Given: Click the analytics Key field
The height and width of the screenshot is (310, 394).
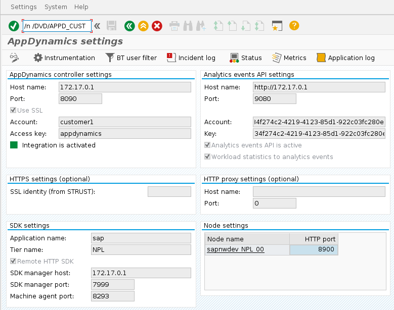Looking at the screenshot, I should [319, 133].
